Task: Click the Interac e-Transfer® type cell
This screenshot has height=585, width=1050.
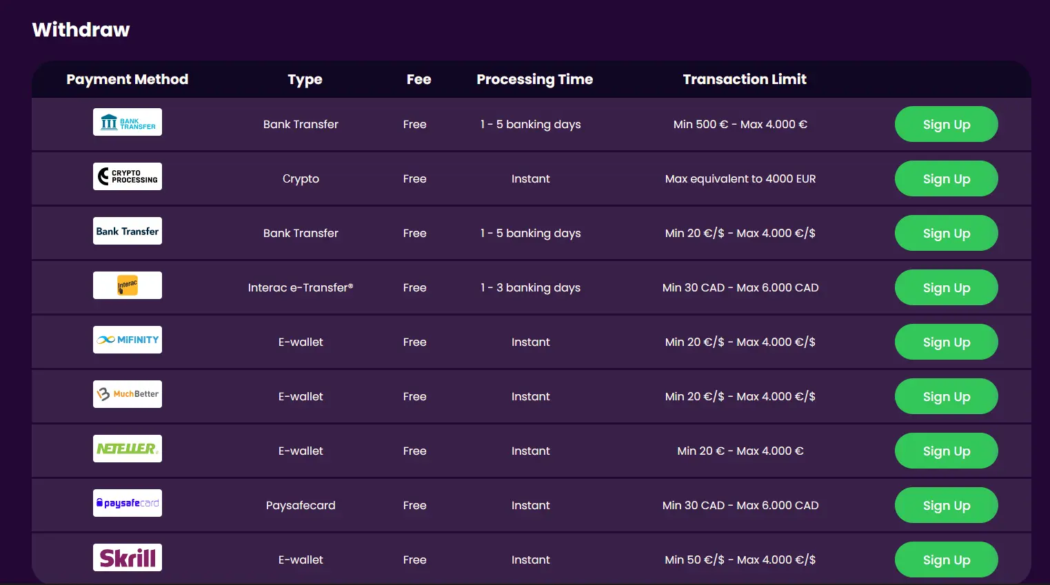Action: coord(301,287)
